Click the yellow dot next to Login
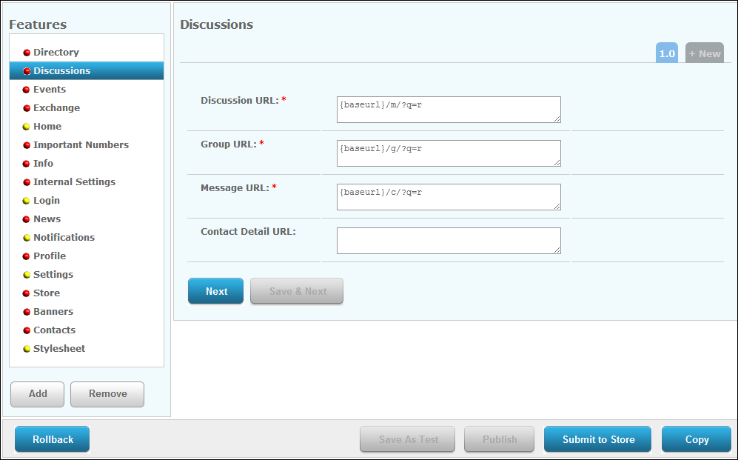This screenshot has width=738, height=460. coord(27,201)
